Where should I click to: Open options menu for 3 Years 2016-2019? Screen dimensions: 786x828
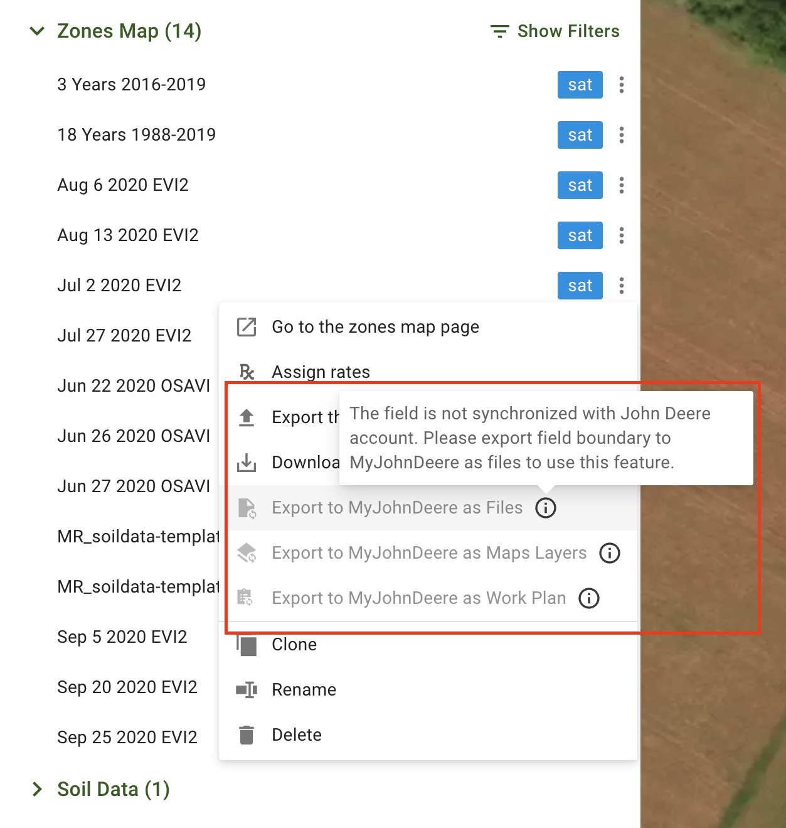coord(621,85)
